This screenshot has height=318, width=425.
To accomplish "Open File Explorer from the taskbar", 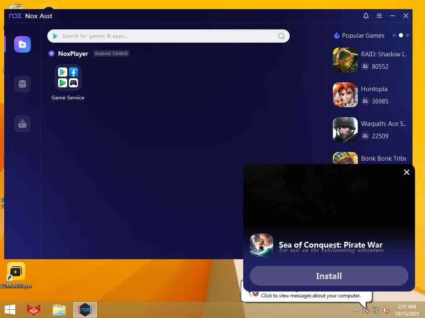I will [x=59, y=310].
